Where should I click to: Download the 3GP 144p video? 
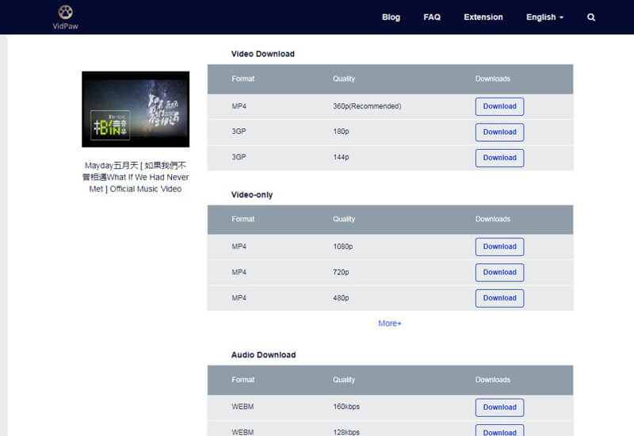pyautogui.click(x=500, y=158)
